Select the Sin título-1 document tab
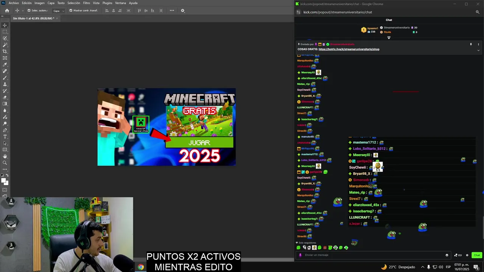 [33, 18]
